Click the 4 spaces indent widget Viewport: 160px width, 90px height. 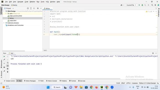pyautogui.click(x=134, y=83)
